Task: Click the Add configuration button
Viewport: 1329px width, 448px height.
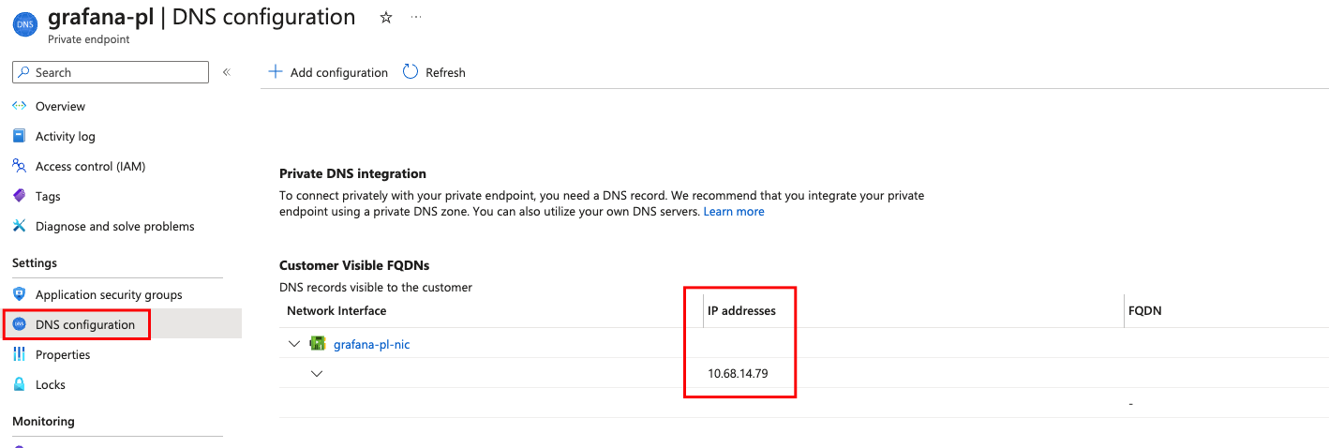Action: click(328, 72)
